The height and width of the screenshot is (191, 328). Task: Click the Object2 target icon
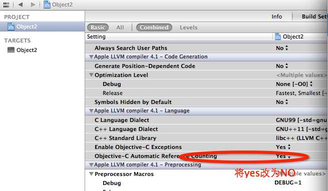pos(11,50)
